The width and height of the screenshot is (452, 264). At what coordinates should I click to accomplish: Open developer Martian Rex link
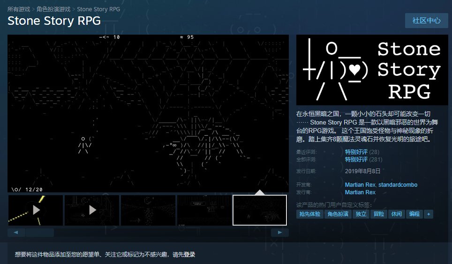(360, 184)
